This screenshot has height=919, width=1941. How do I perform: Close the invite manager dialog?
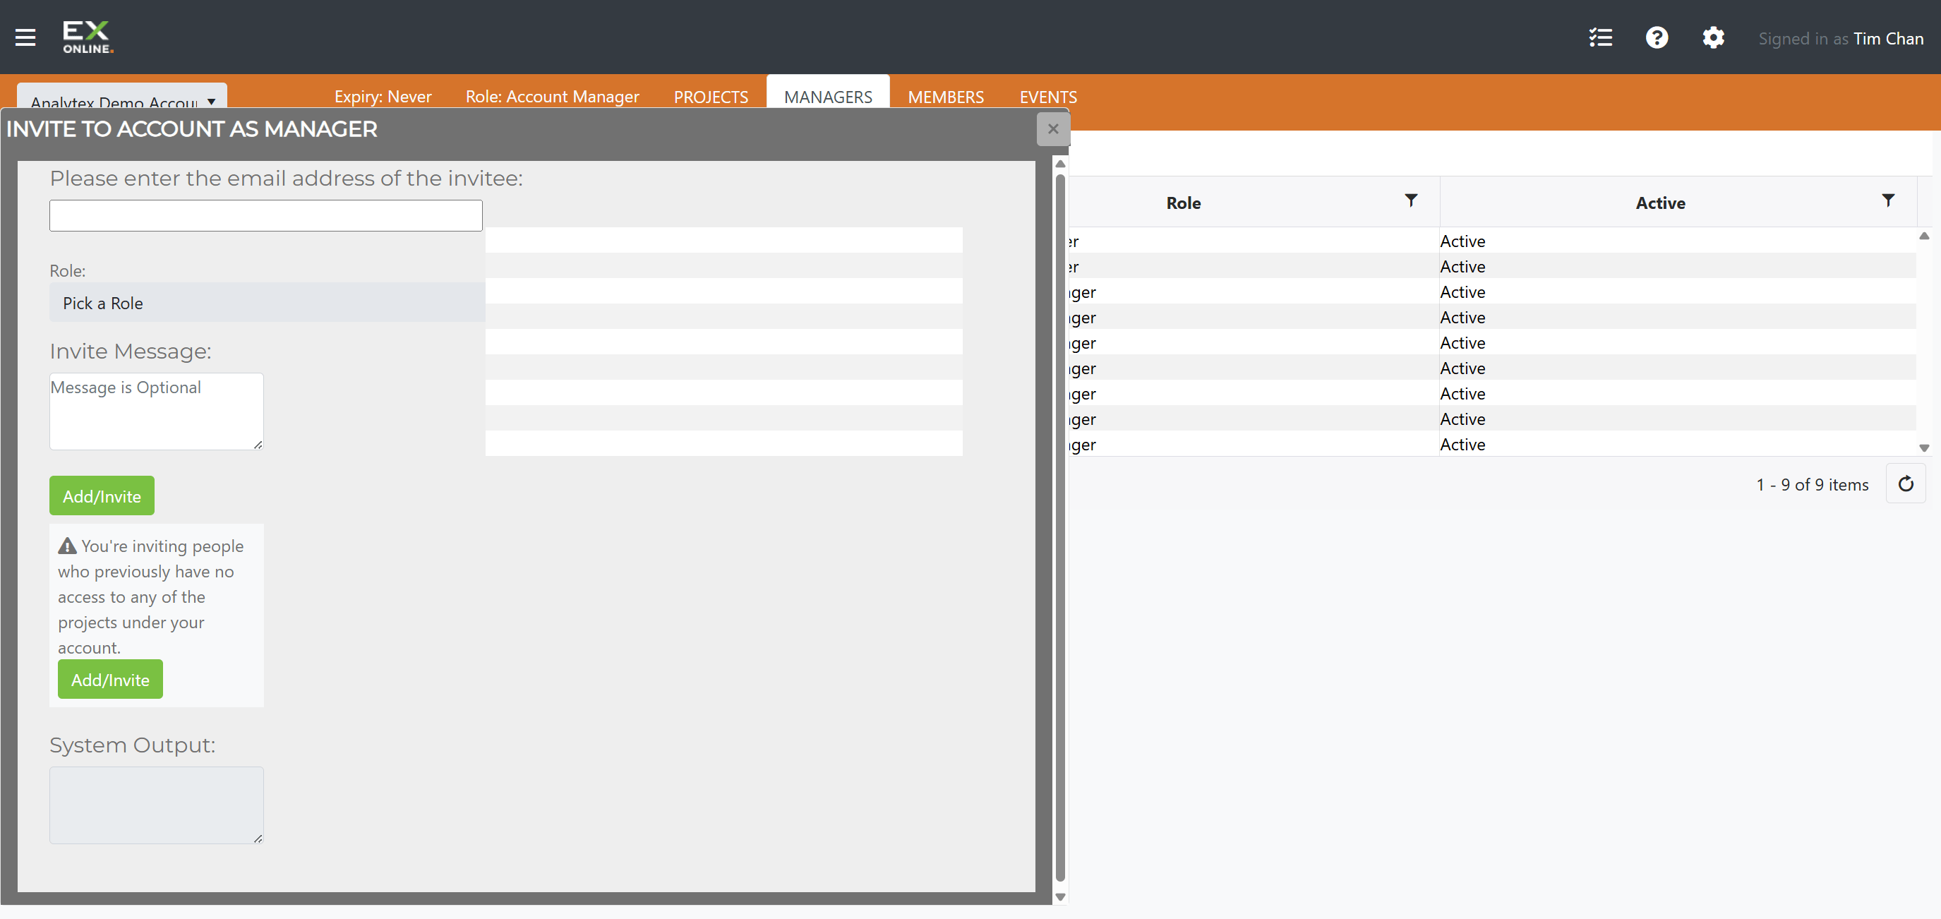point(1052,128)
